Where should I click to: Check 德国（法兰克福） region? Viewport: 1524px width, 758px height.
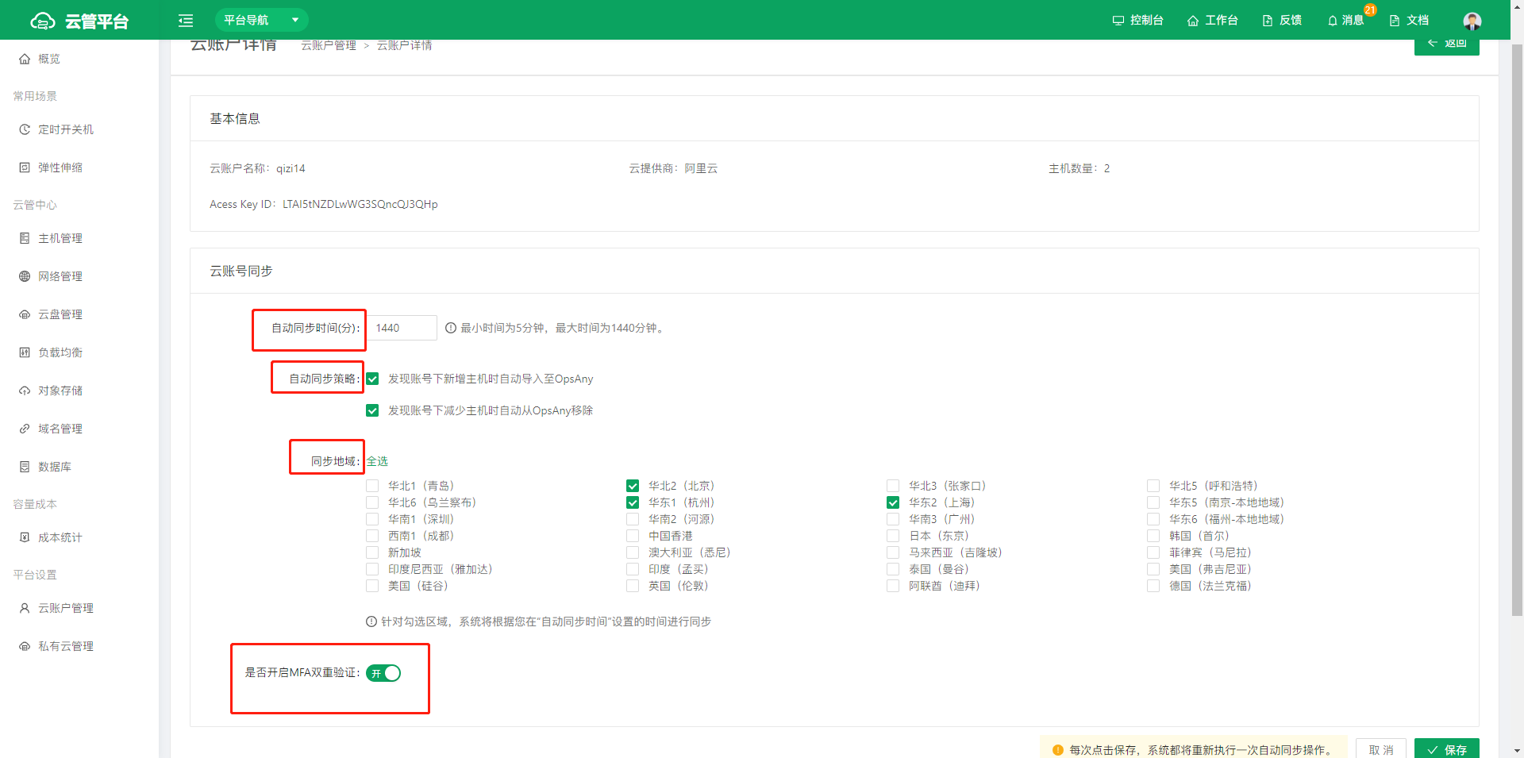pos(1153,586)
